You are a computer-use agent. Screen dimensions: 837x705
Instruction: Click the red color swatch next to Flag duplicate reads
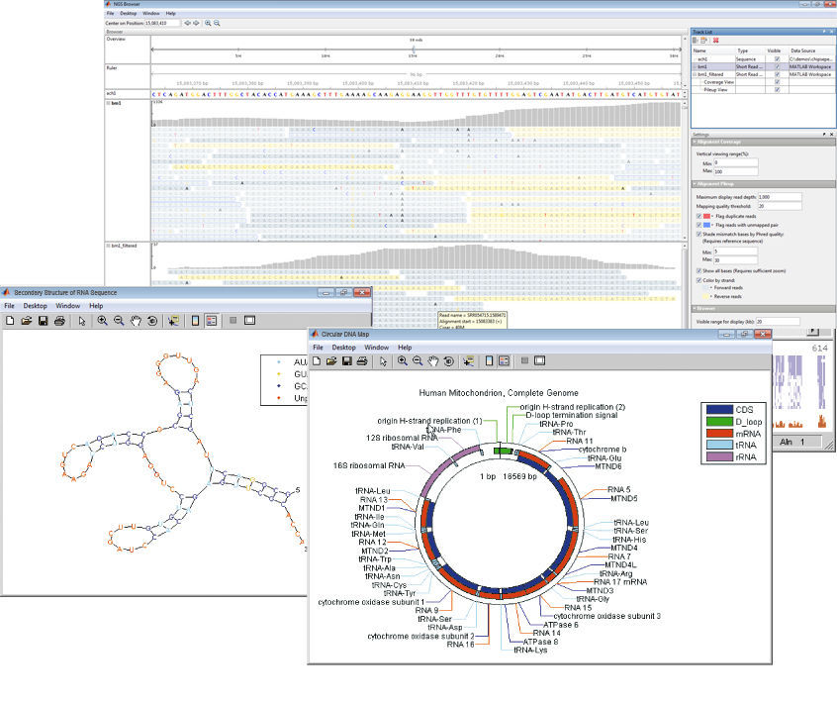point(704,217)
